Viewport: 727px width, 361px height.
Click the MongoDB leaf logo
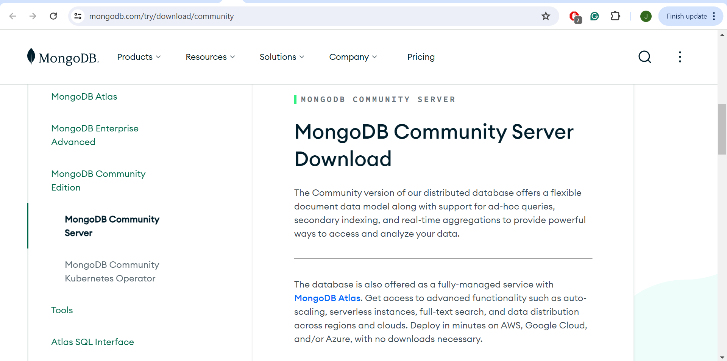31,56
